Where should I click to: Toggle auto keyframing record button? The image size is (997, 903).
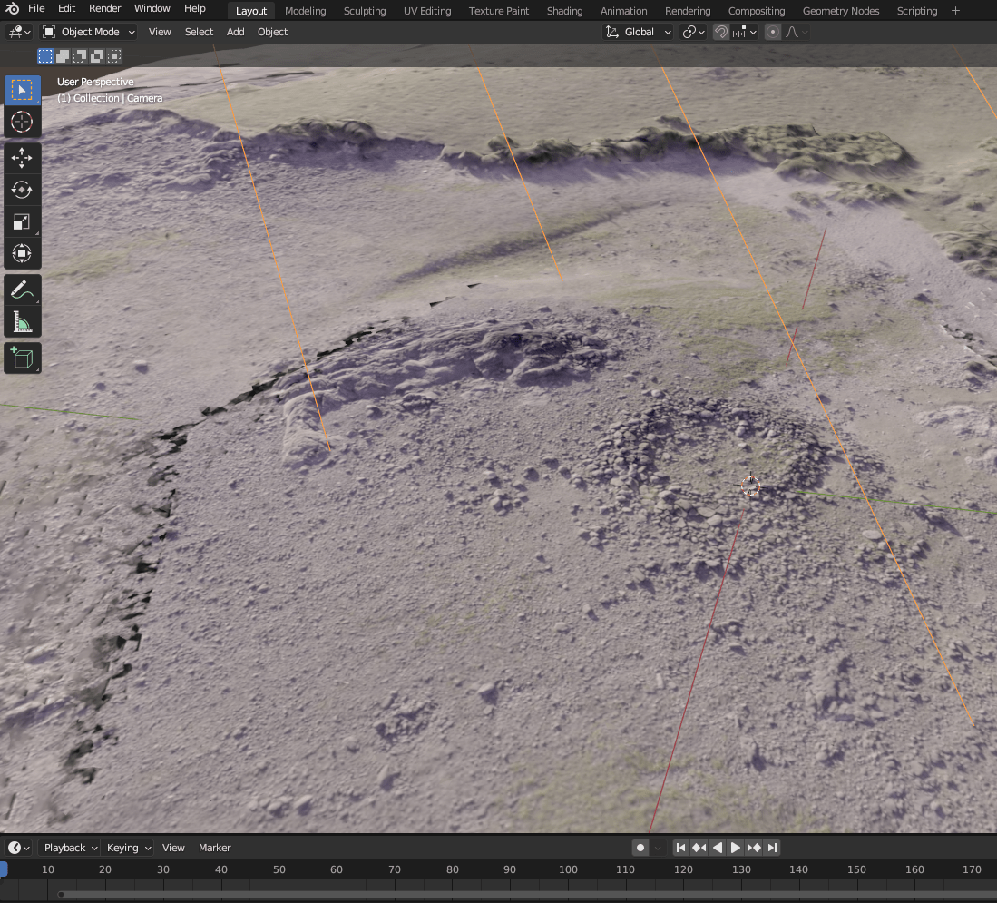640,847
